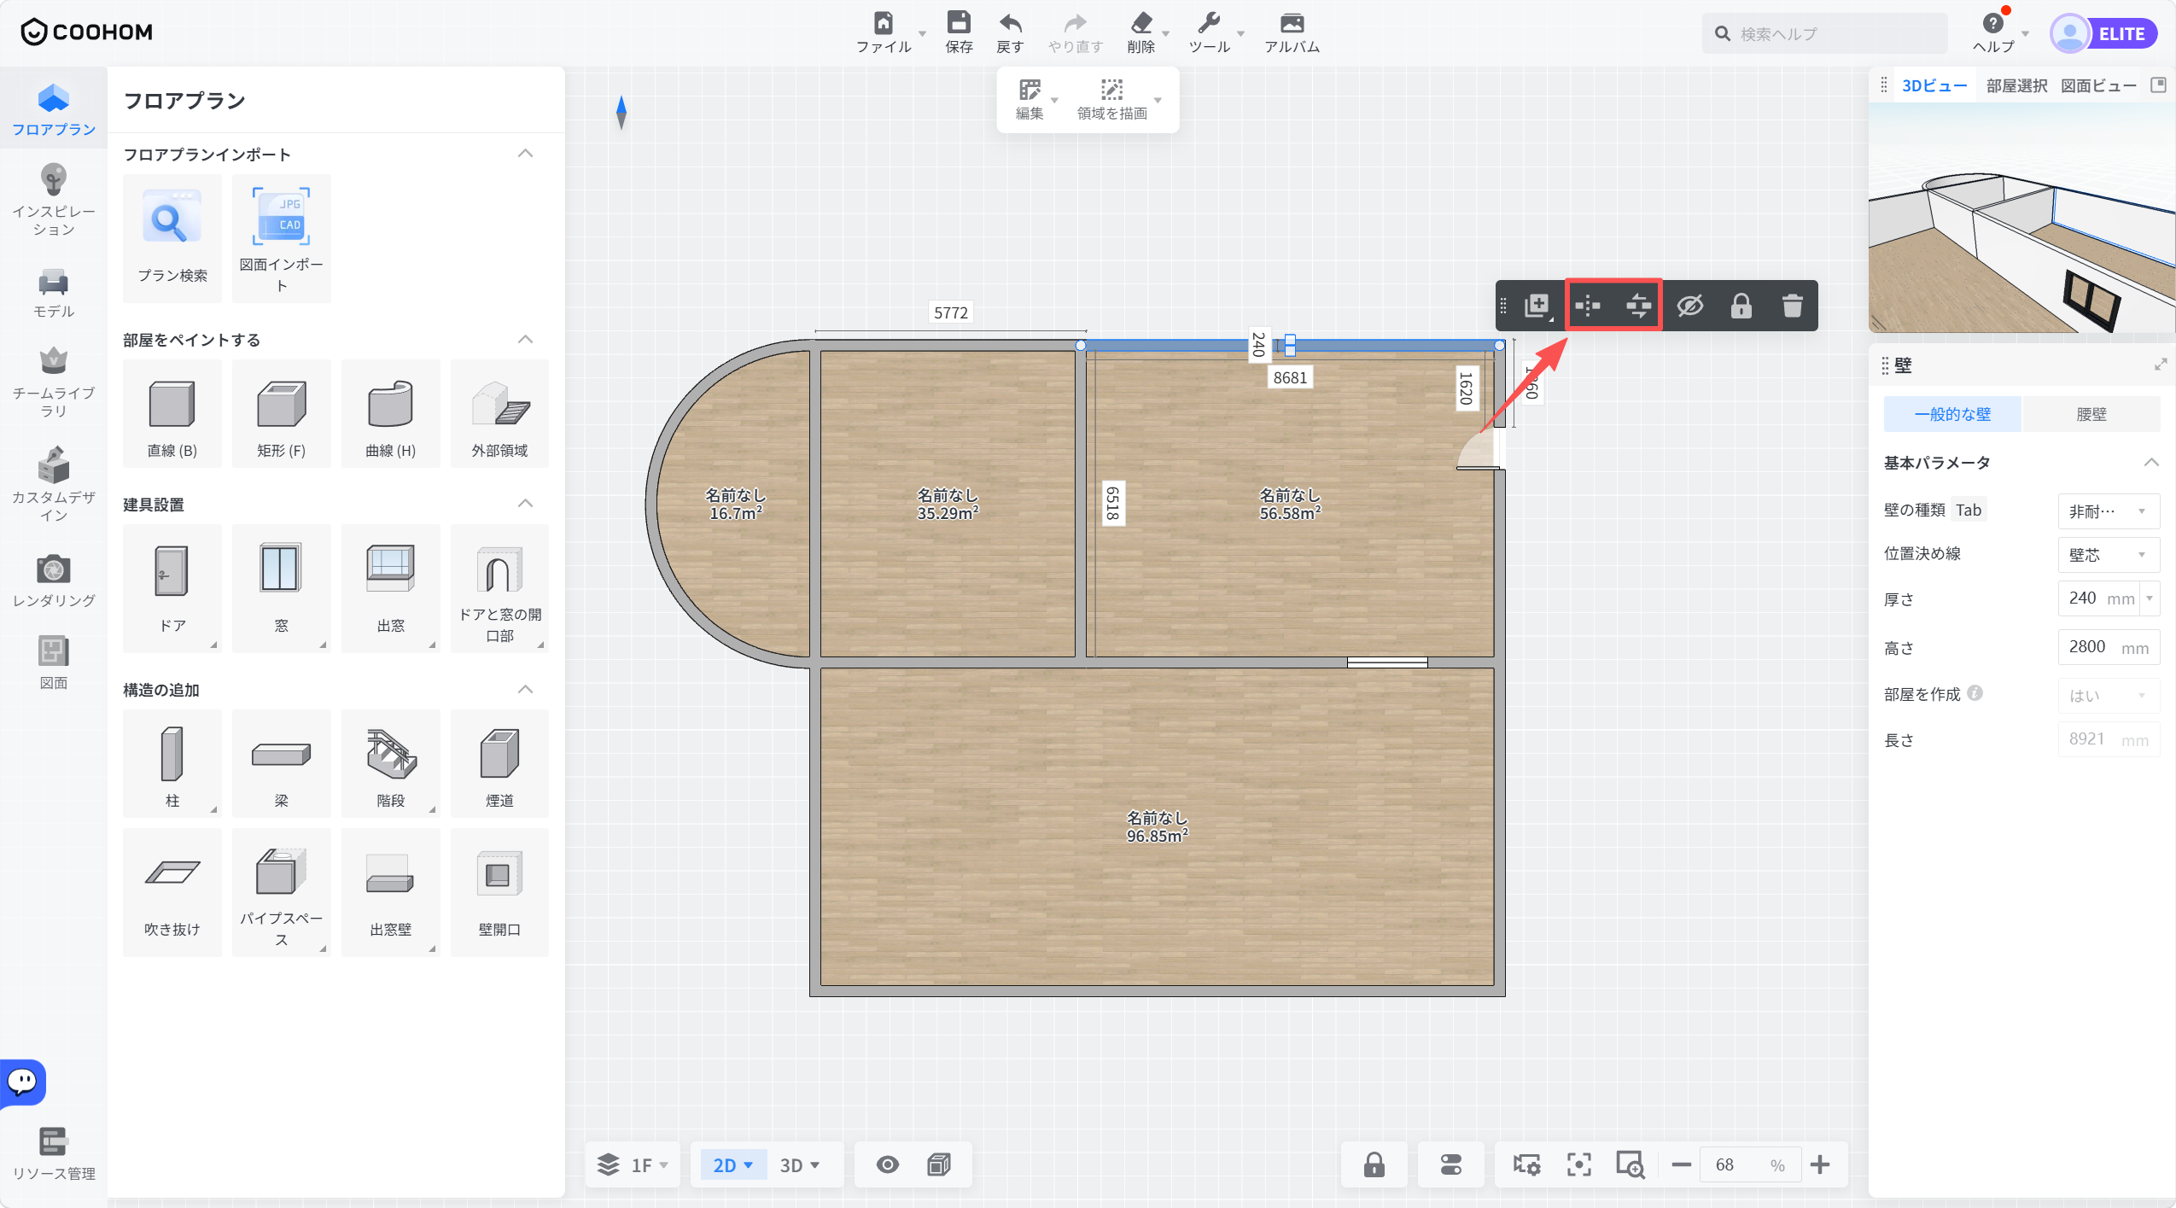The width and height of the screenshot is (2176, 1208).
Task: Click the ELITE account button
Action: pyautogui.click(x=2103, y=33)
